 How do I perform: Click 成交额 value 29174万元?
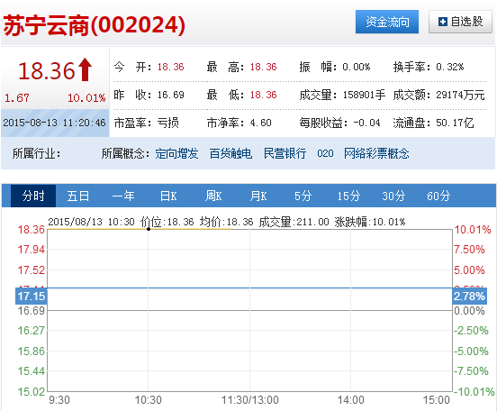pos(460,95)
